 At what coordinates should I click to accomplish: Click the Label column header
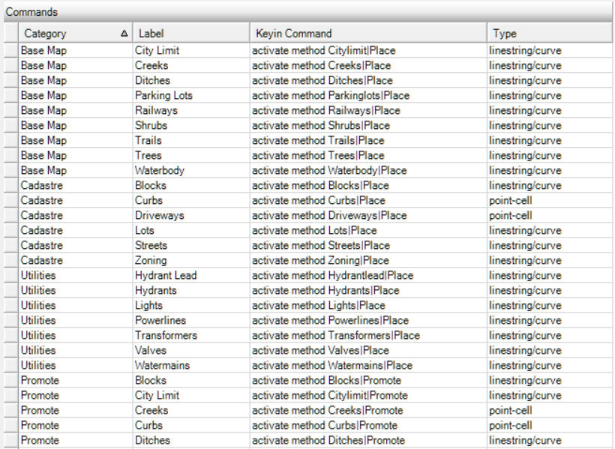pyautogui.click(x=191, y=33)
